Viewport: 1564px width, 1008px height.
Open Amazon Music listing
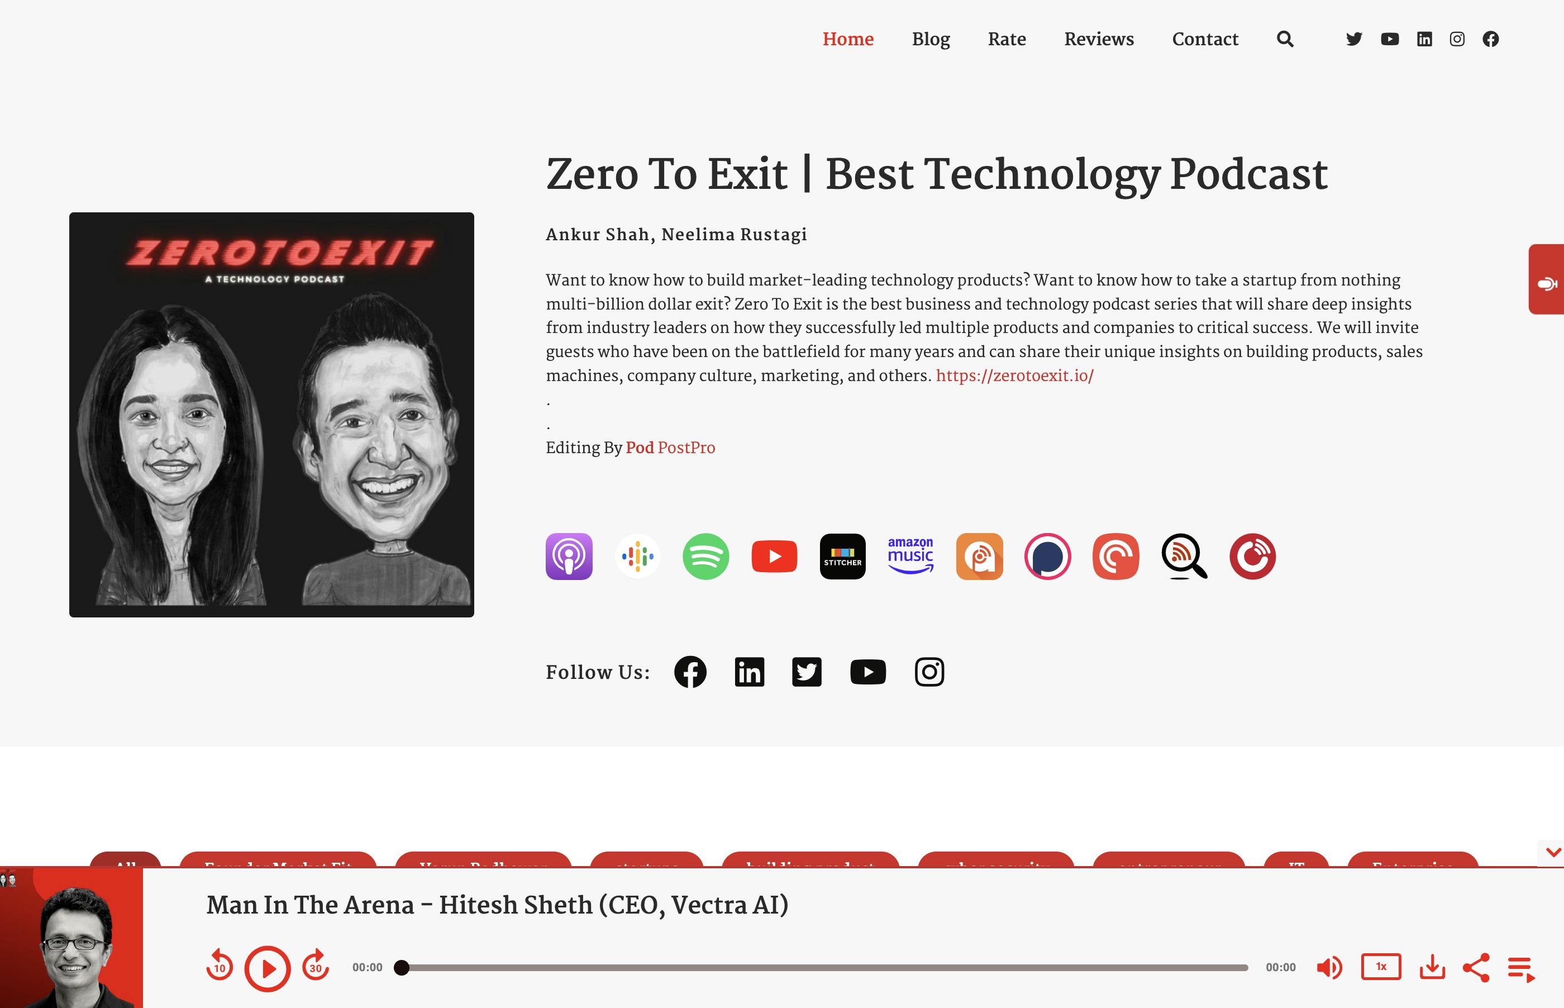(911, 555)
